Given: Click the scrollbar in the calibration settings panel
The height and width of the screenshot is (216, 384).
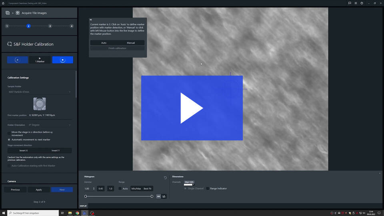Looking at the screenshot, I should point(76,84).
